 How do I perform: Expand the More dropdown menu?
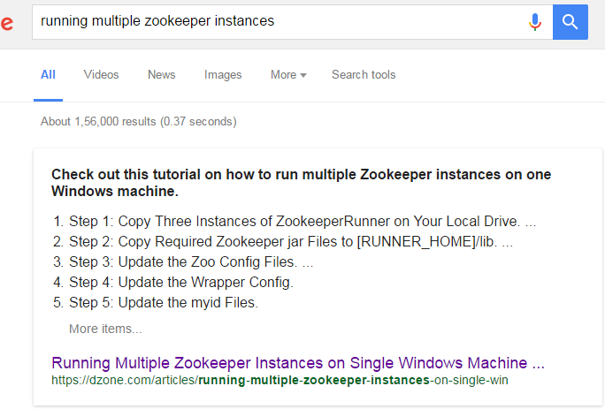click(x=288, y=74)
